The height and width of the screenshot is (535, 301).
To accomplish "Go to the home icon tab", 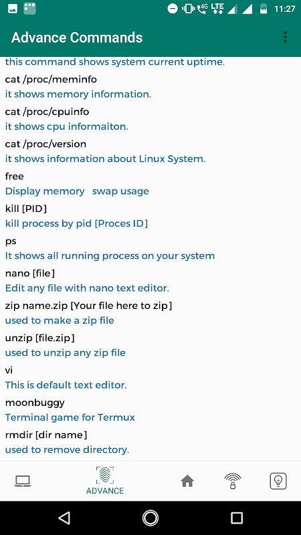I will point(187,481).
